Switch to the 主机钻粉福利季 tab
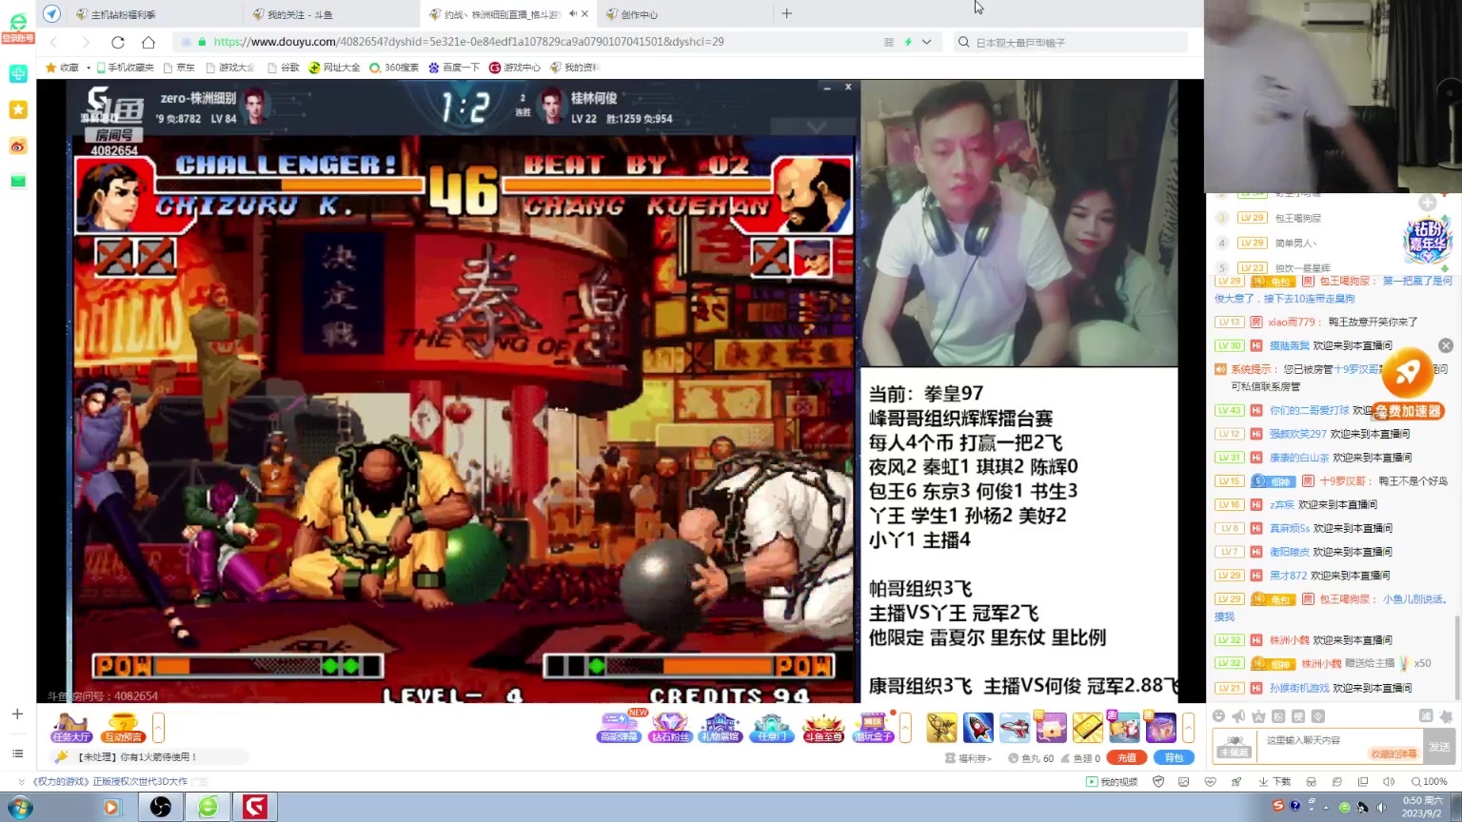 coord(123,14)
